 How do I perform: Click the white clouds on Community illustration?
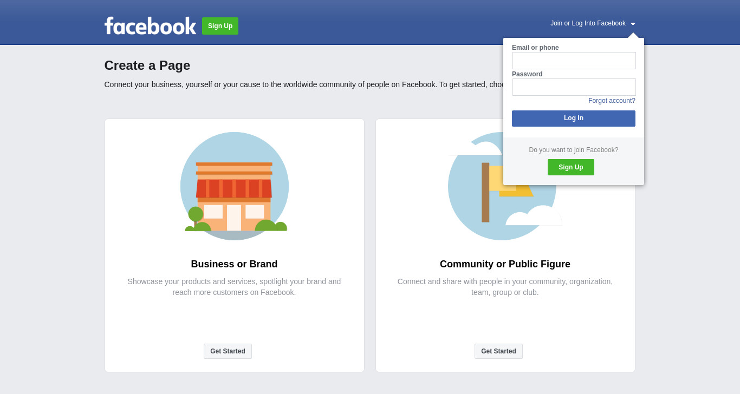[x=534, y=215]
